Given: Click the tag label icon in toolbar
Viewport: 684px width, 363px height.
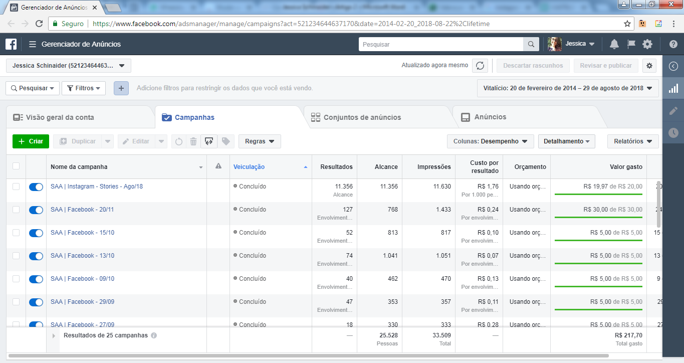Looking at the screenshot, I should [x=225, y=141].
